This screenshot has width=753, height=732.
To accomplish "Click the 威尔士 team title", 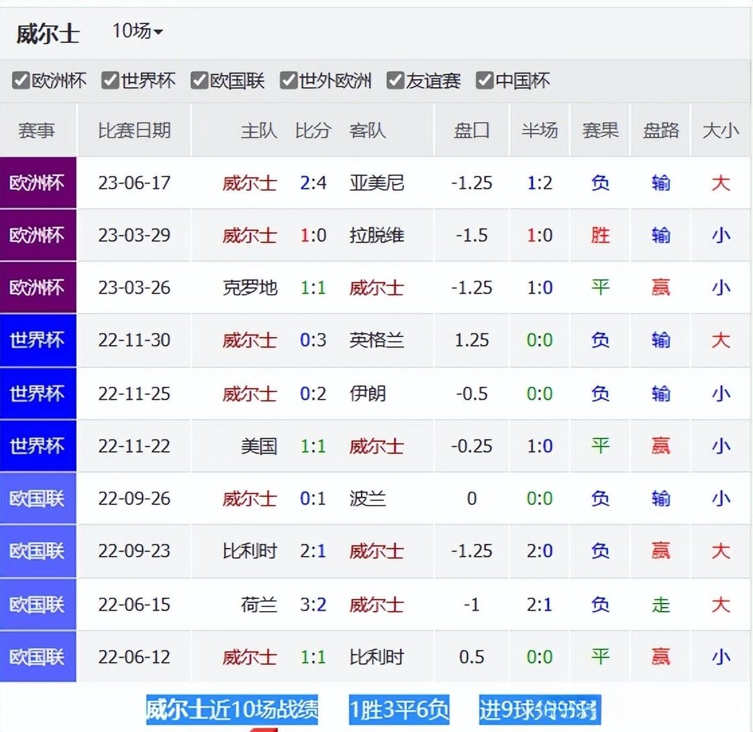I will click(48, 34).
